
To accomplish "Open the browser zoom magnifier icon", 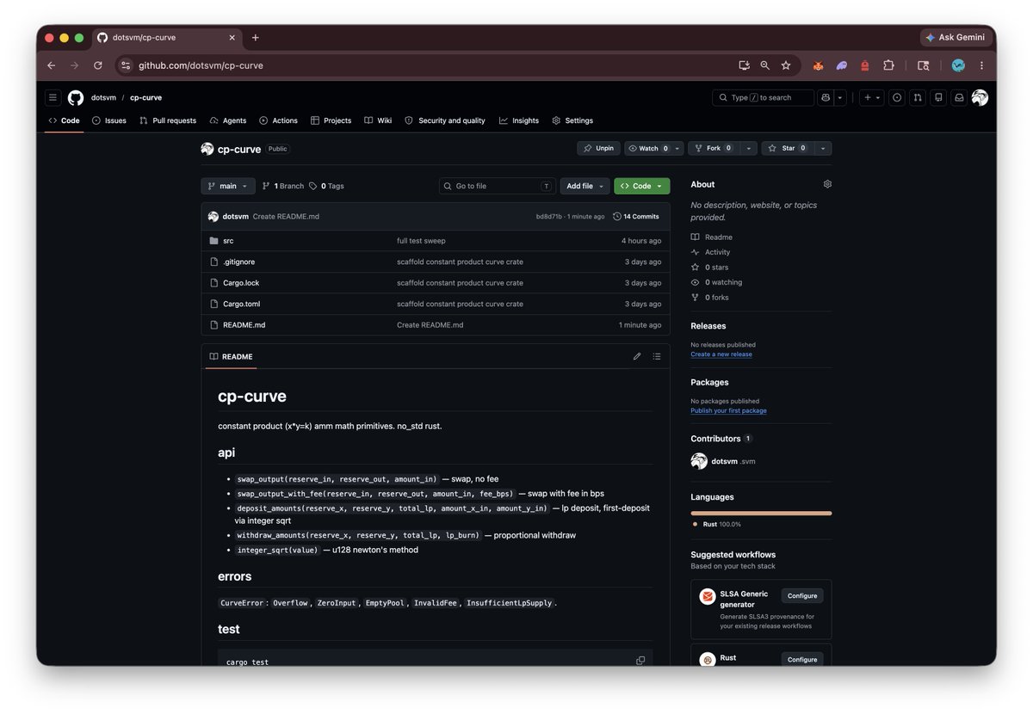I will coord(765,65).
